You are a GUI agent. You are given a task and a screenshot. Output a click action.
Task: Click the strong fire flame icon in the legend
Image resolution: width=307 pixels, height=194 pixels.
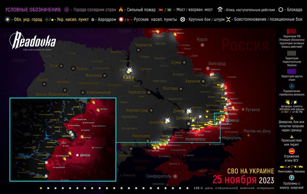pos(120,9)
